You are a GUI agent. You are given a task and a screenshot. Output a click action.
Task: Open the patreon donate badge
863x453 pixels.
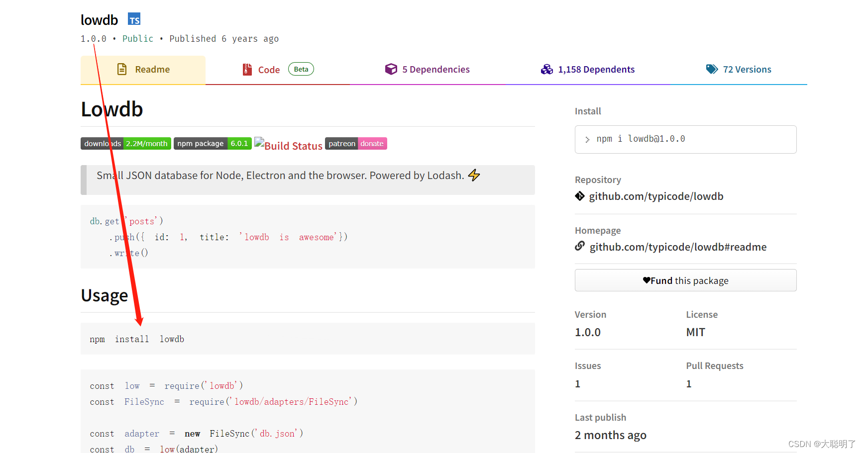(356, 144)
